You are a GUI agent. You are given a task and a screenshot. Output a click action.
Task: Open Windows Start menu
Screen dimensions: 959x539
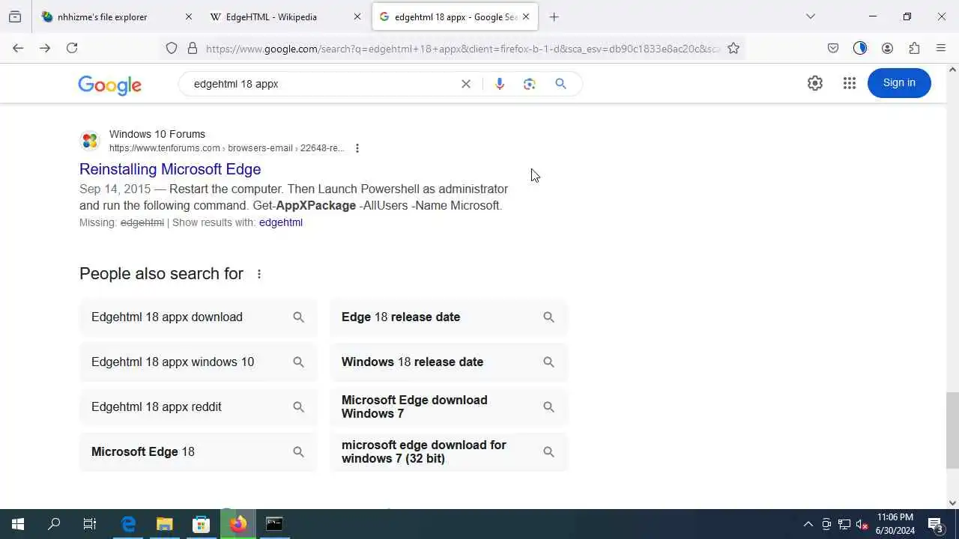[x=18, y=524]
